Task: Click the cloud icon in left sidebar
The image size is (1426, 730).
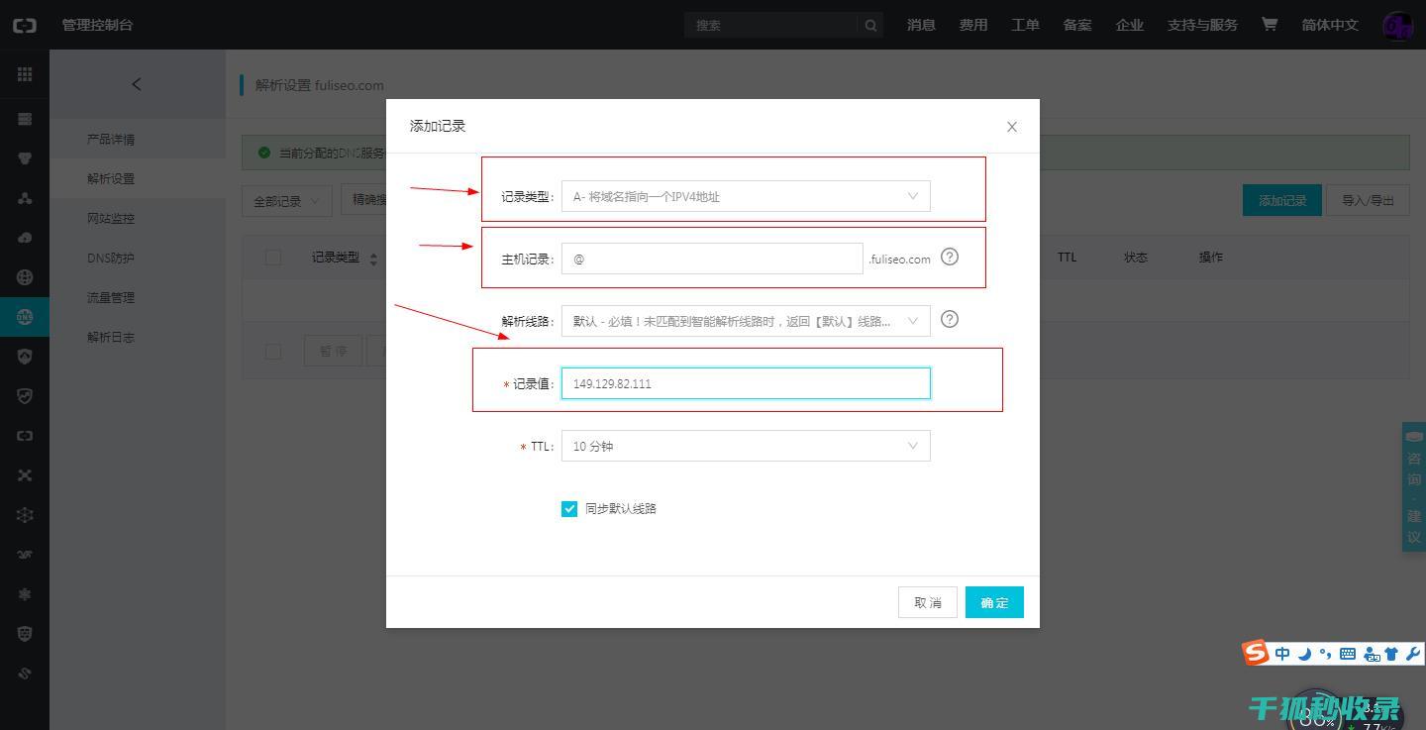Action: pyautogui.click(x=25, y=238)
